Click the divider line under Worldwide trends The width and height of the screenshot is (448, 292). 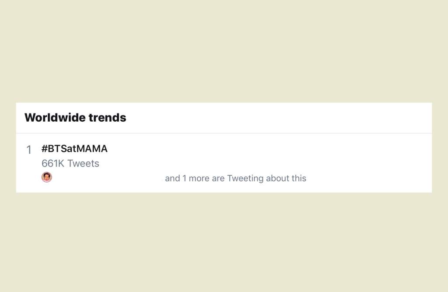coord(224,133)
